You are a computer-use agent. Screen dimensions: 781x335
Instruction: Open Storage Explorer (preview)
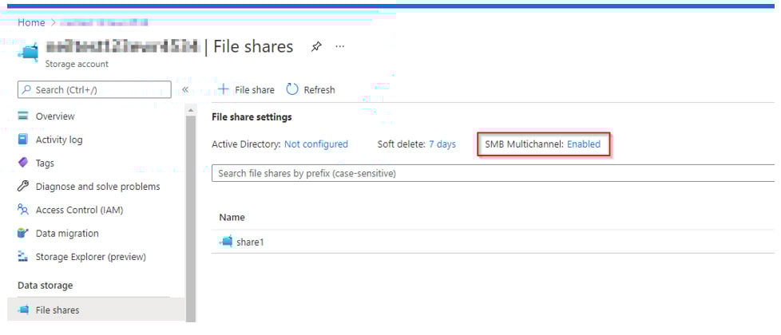click(x=91, y=257)
